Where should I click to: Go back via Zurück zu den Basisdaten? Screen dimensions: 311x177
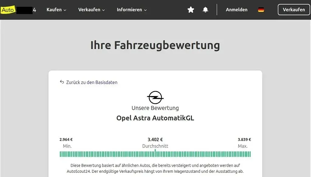(x=88, y=82)
